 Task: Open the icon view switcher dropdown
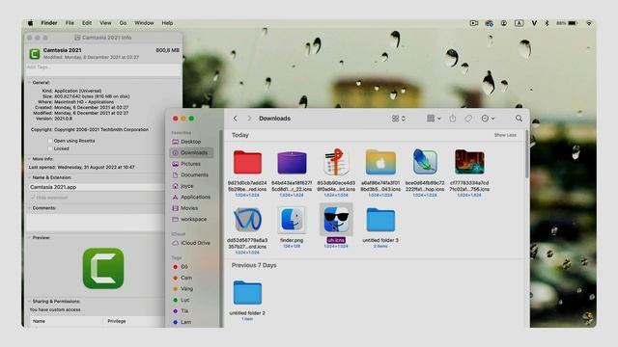[x=399, y=119]
